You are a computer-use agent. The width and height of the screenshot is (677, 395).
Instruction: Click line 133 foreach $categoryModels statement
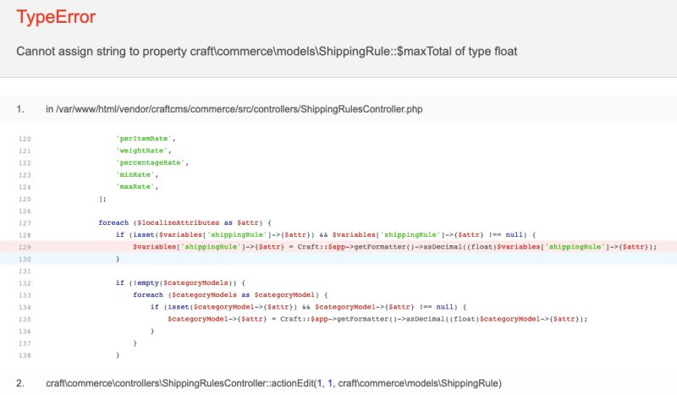(230, 295)
